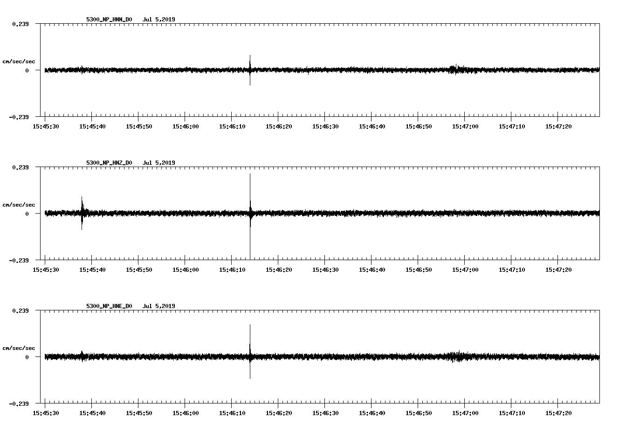
Task: Click the 15:47:20 time label under HNE plot
Action: pos(558,413)
